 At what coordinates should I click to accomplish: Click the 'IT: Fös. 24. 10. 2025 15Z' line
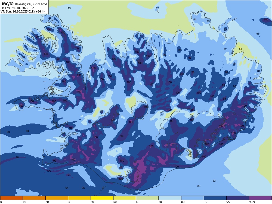[17, 8]
